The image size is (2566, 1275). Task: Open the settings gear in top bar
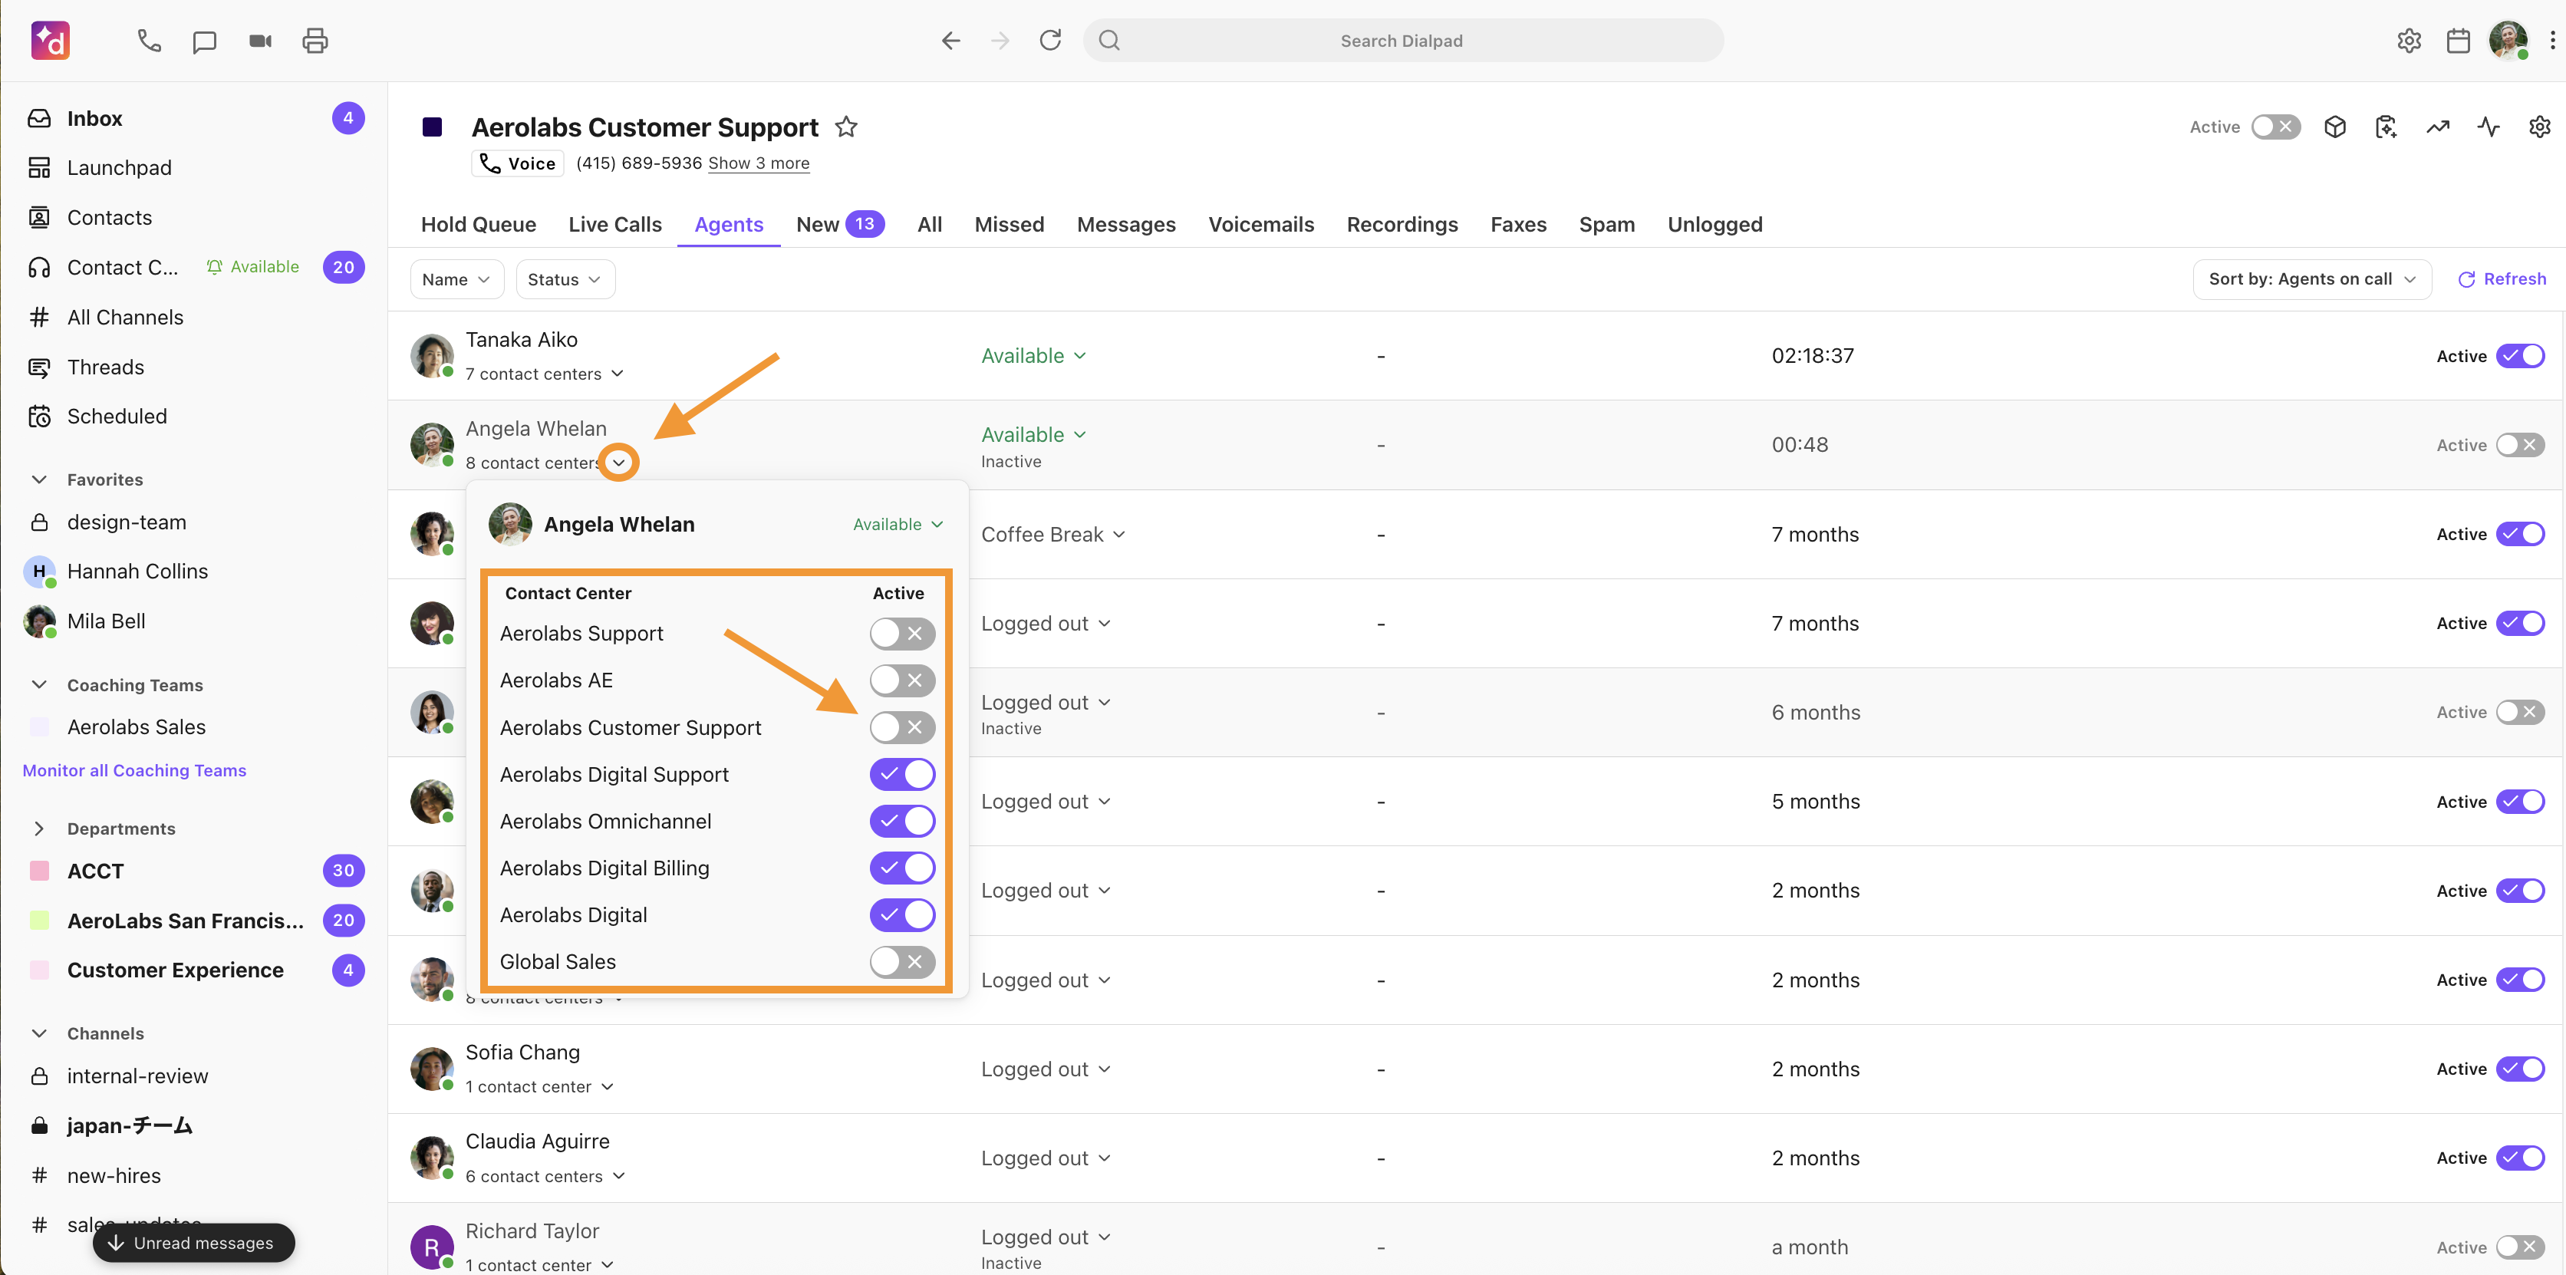[x=2409, y=41]
